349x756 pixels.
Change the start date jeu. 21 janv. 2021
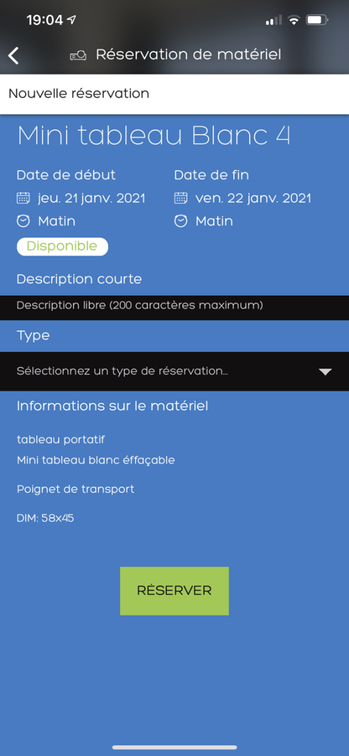92,198
